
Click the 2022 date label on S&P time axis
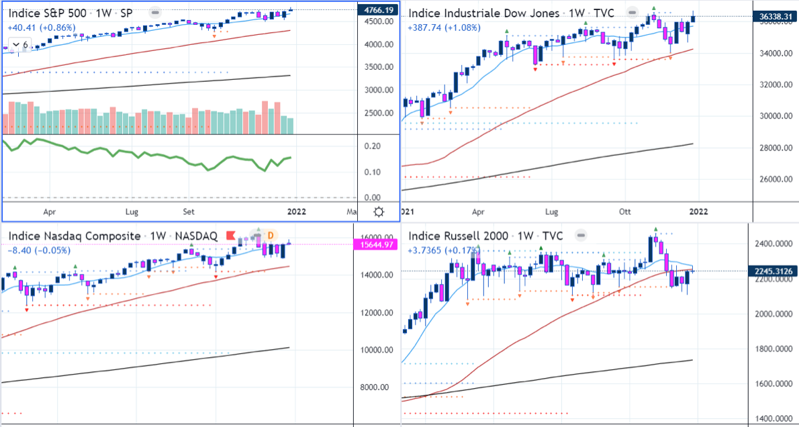pyautogui.click(x=297, y=212)
